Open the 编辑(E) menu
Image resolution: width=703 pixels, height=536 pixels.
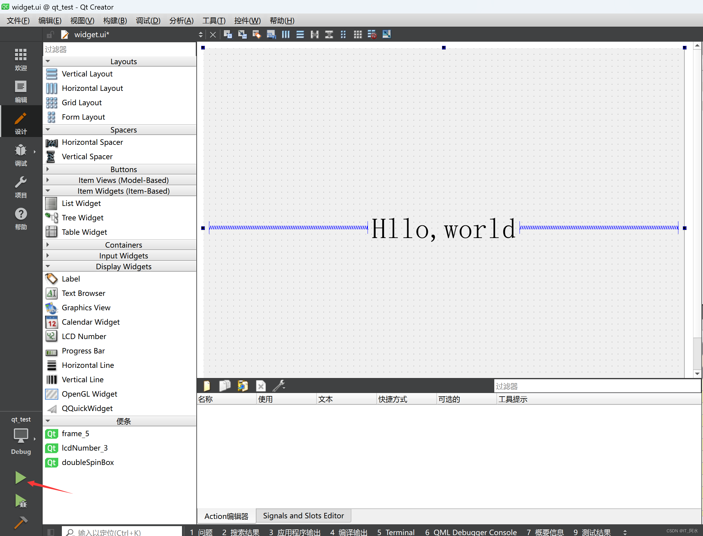[x=50, y=20]
